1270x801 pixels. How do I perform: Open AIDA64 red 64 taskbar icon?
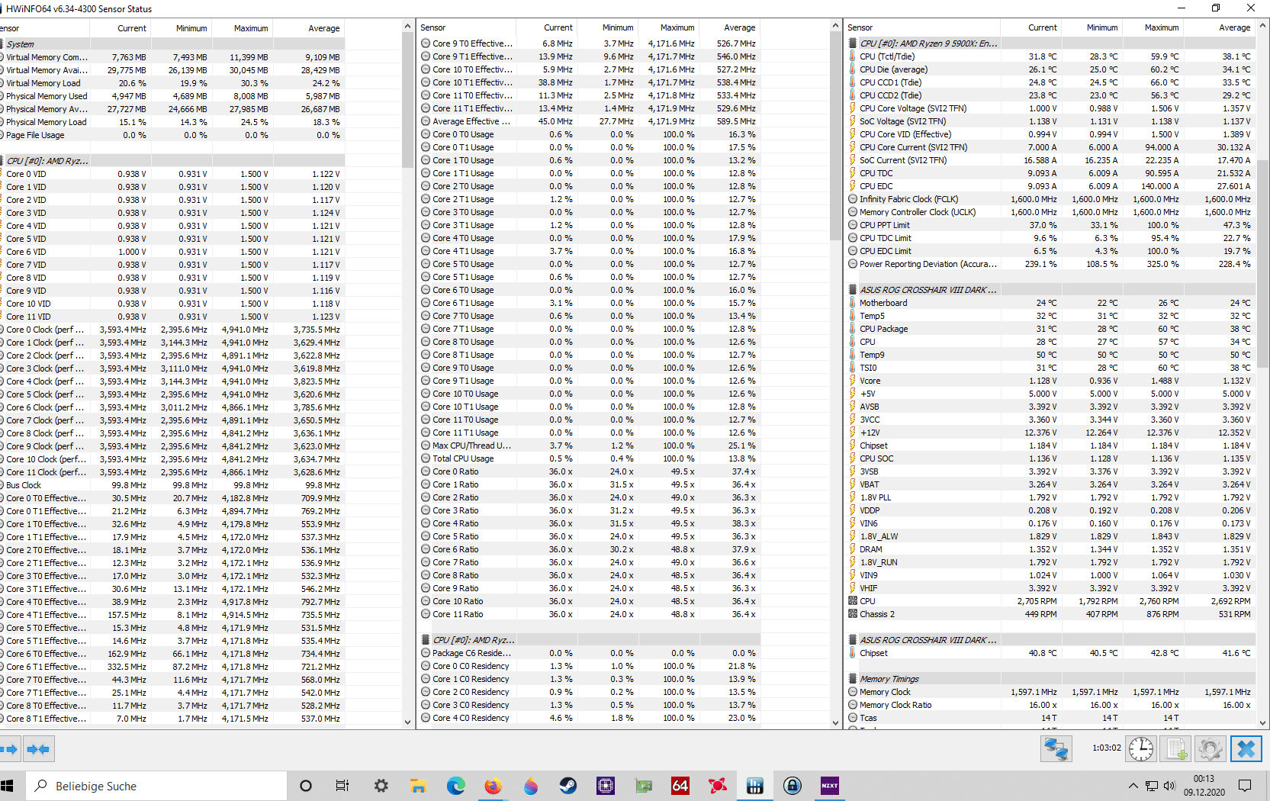pos(680,786)
